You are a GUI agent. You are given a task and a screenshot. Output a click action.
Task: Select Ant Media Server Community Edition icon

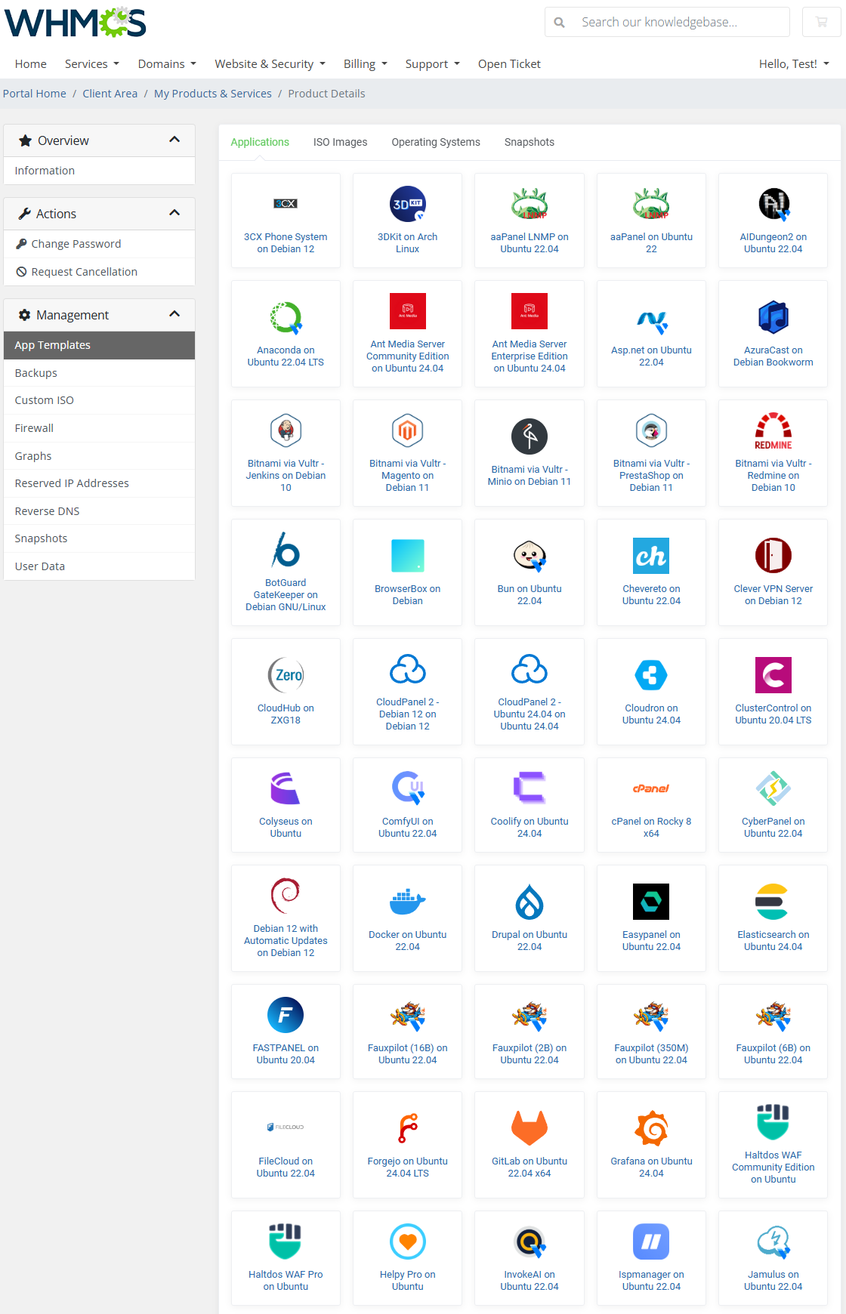(408, 311)
